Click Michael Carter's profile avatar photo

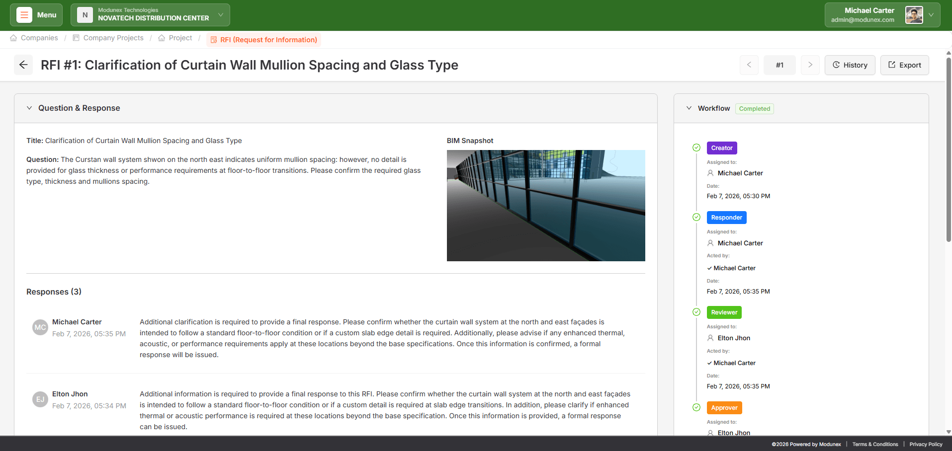pos(914,15)
